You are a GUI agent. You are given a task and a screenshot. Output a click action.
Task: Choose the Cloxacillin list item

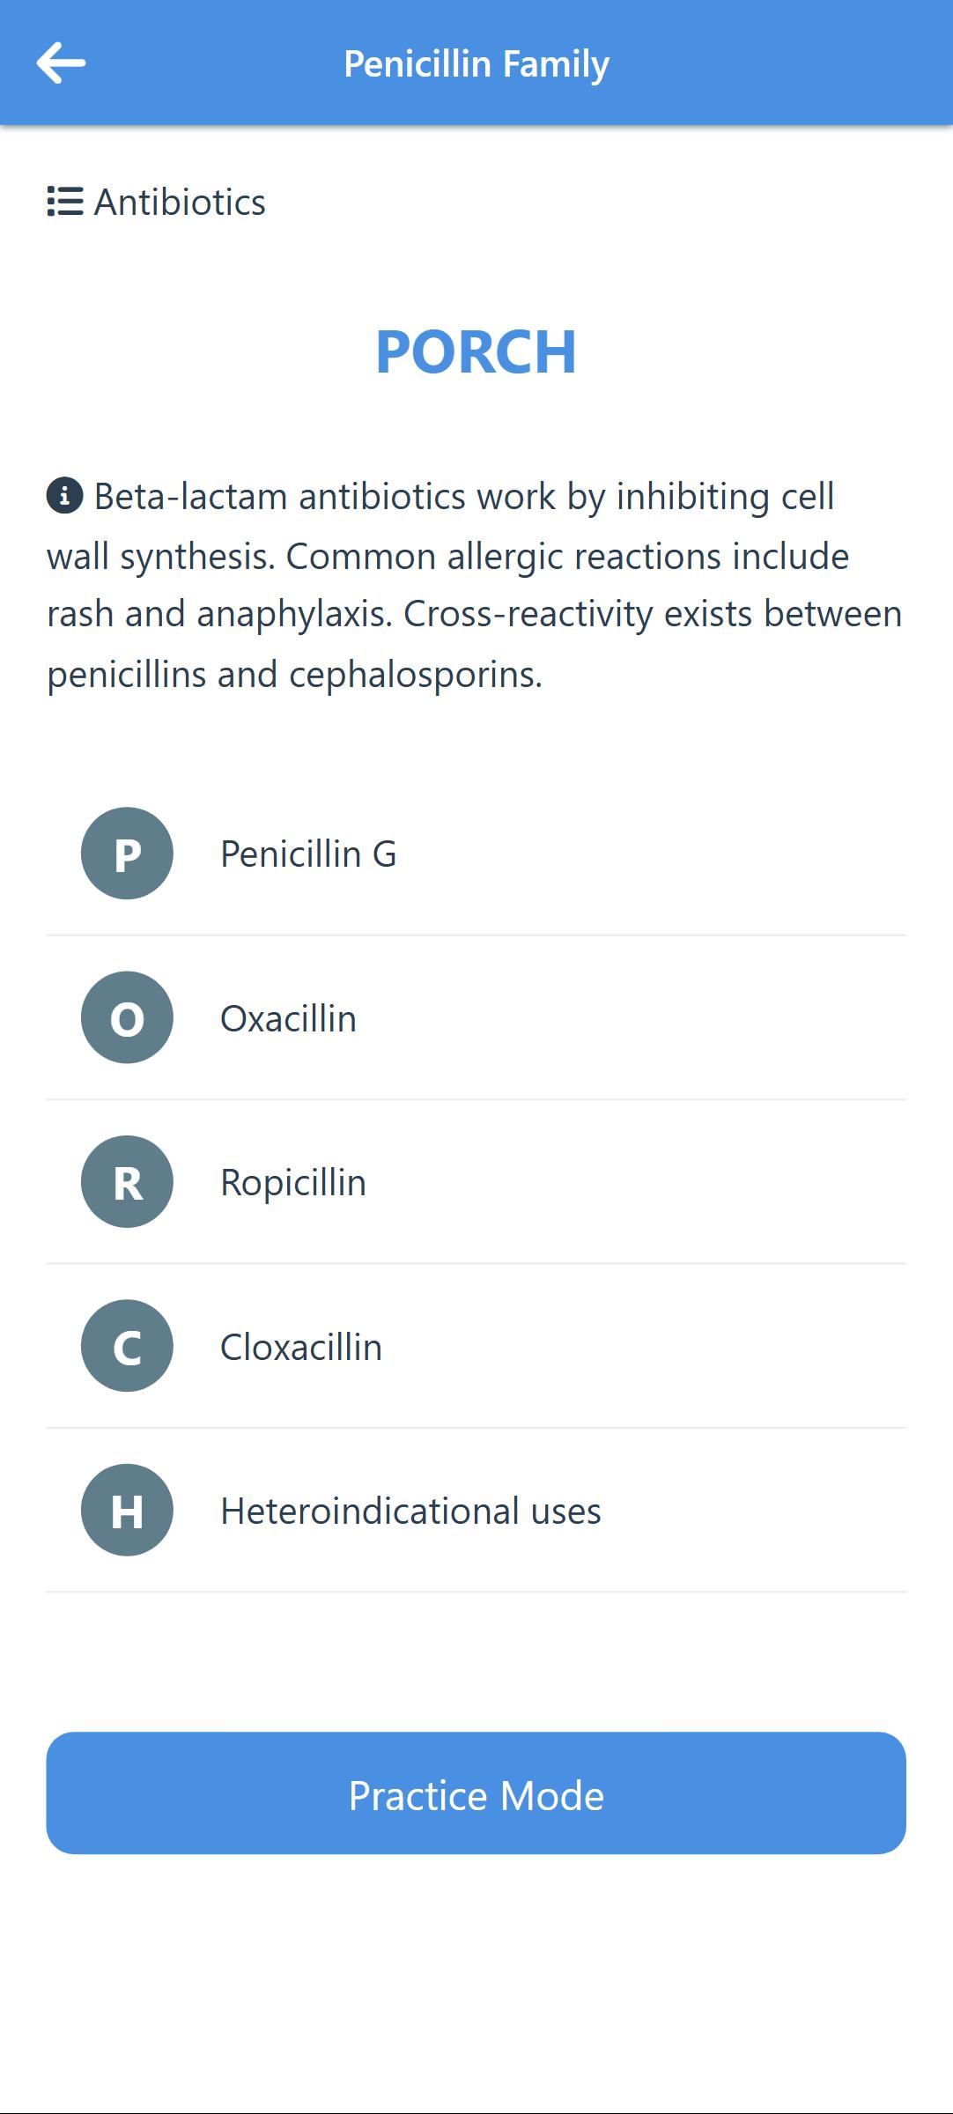pyautogui.click(x=476, y=1346)
